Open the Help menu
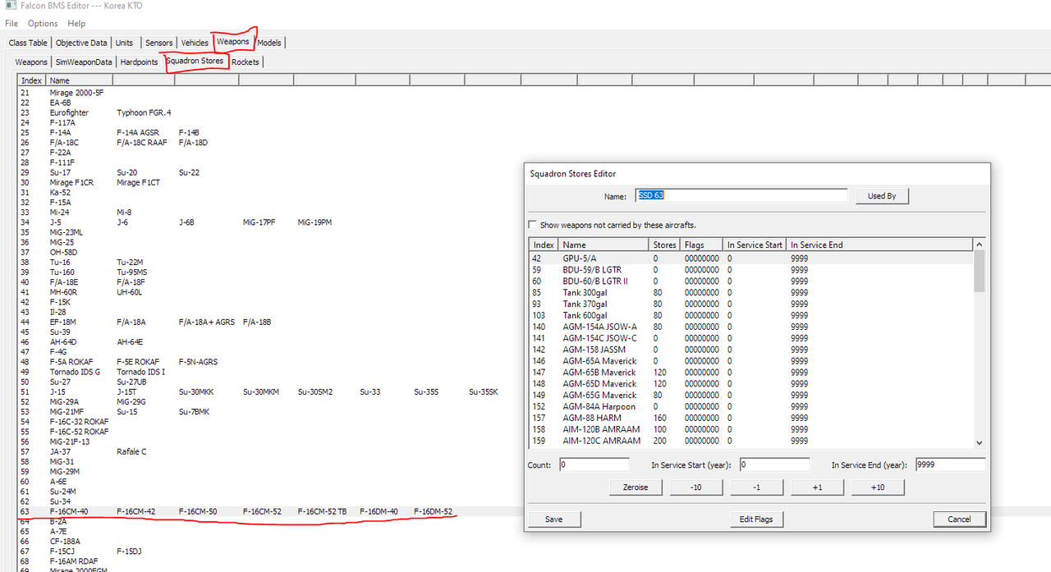 tap(76, 24)
